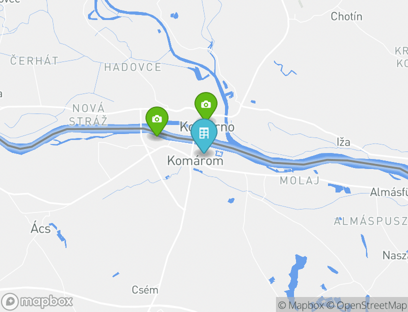Screen dimensions: 408x312
Task: Click the large lake in the bottom right
Action: tap(297, 276)
